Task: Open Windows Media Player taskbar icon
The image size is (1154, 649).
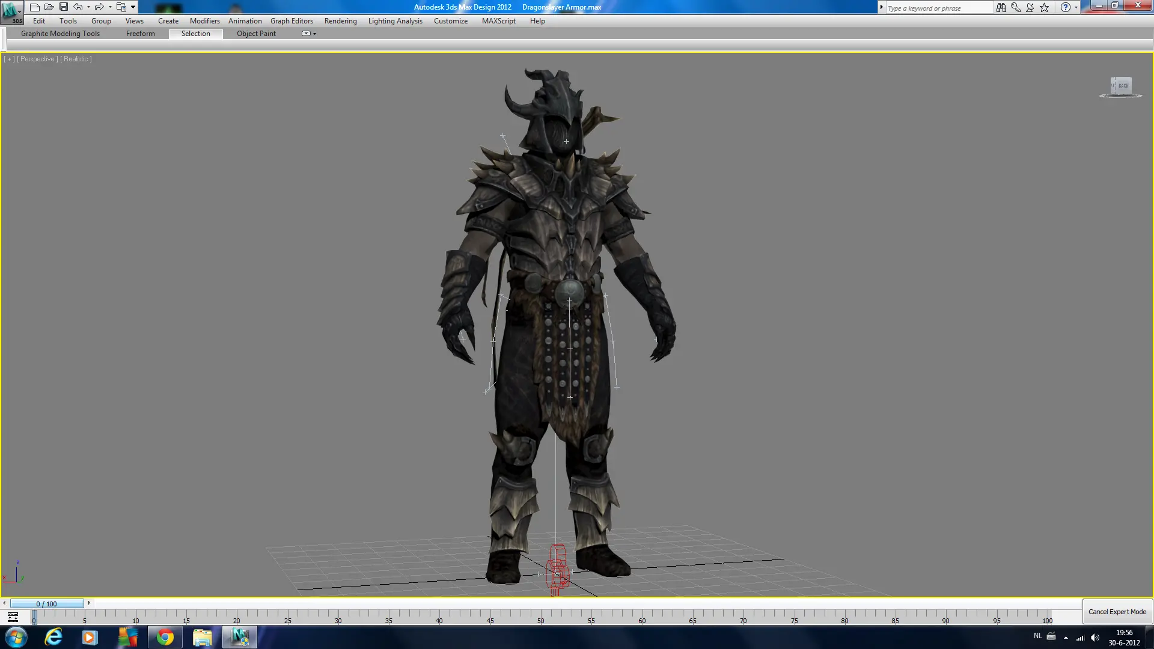Action: (x=90, y=637)
